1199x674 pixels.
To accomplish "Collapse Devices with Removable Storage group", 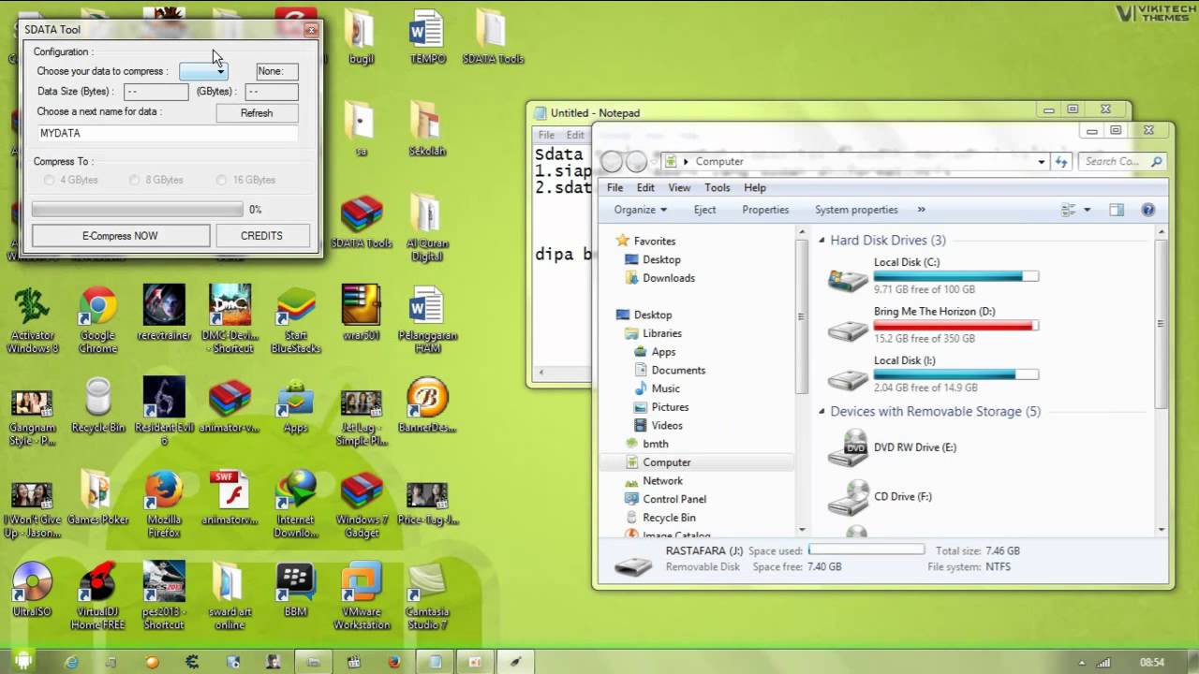I will click(x=822, y=412).
